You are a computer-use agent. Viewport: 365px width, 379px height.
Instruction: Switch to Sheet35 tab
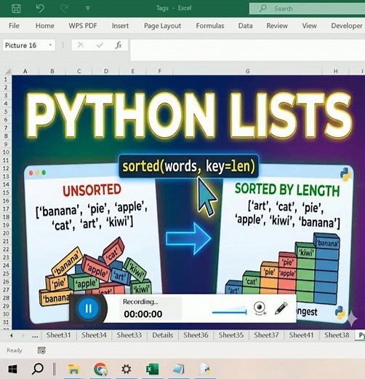coord(231,335)
